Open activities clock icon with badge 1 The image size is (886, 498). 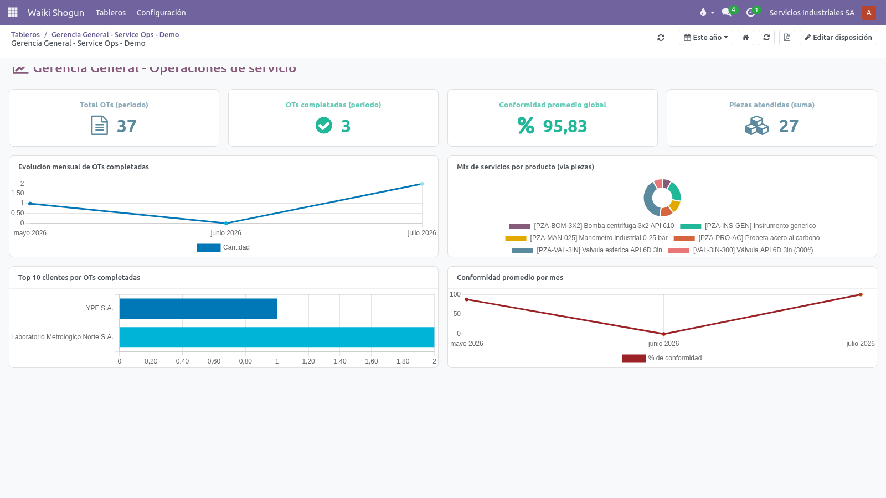(753, 12)
